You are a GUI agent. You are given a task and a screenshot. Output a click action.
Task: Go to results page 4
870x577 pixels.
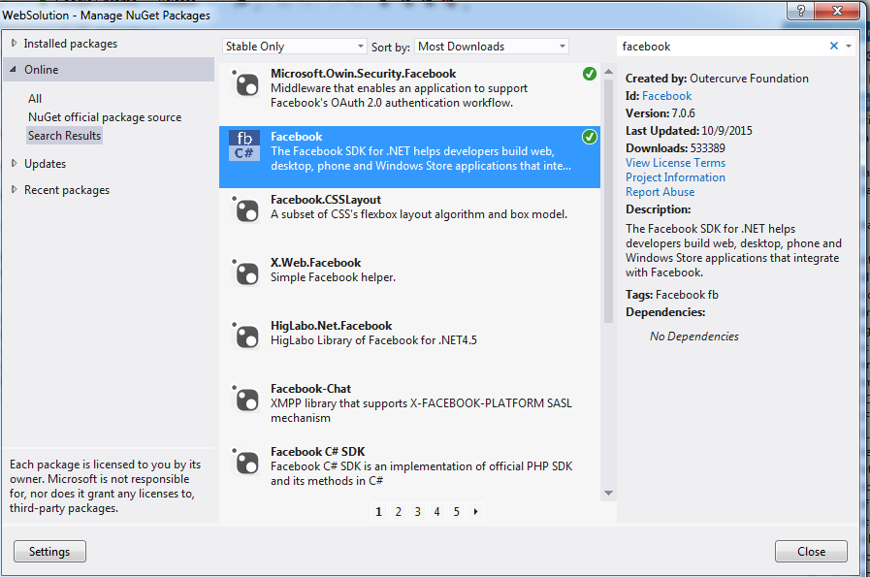click(436, 511)
